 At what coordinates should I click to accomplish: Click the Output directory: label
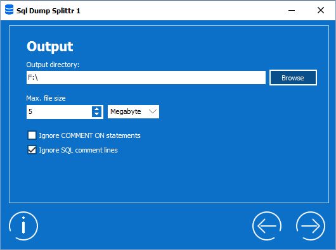pyautogui.click(x=53, y=65)
